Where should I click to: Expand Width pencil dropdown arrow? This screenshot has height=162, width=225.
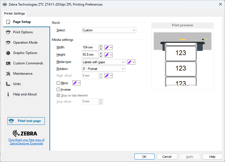click(111, 48)
